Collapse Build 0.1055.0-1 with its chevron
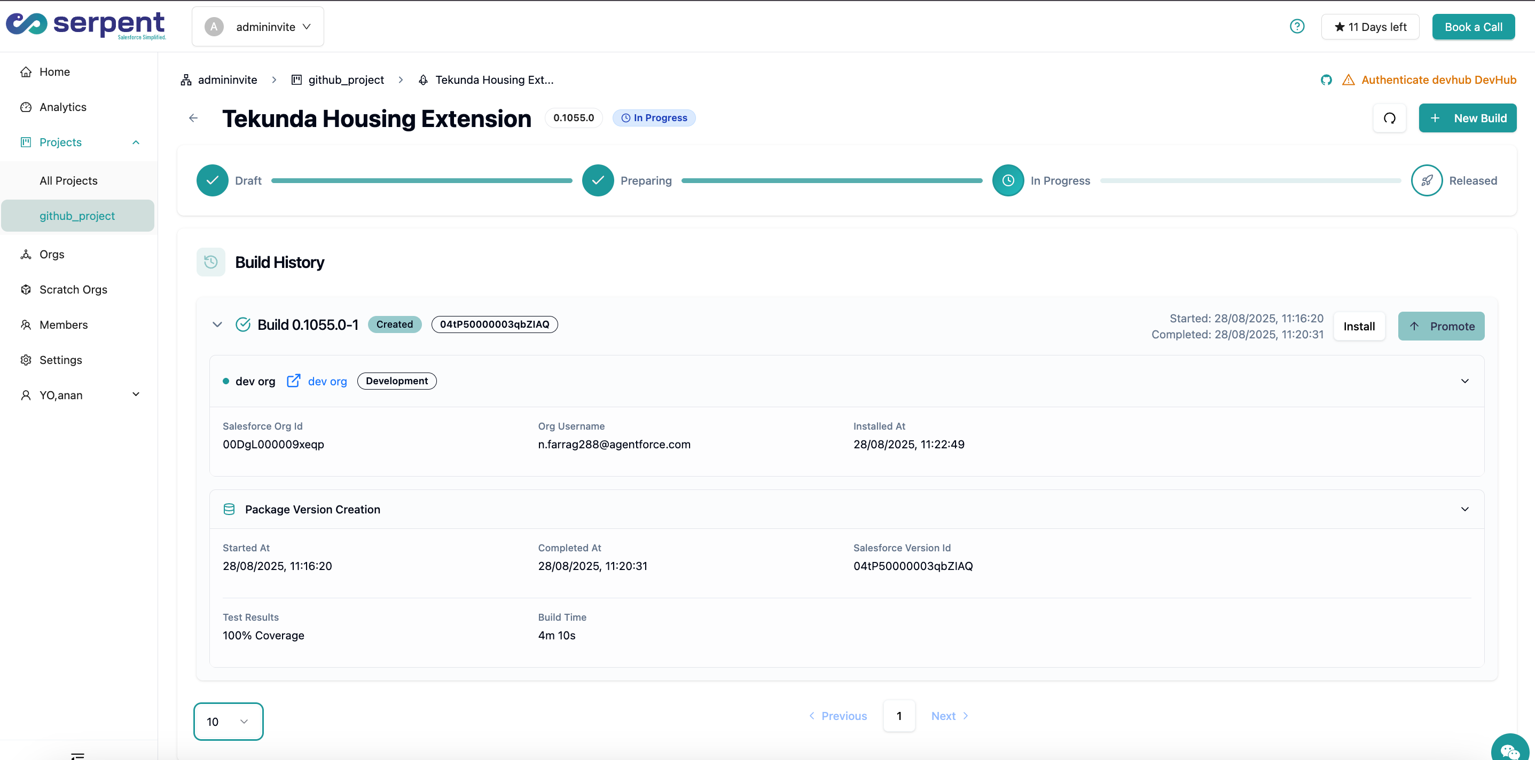This screenshot has height=760, width=1535. click(217, 324)
